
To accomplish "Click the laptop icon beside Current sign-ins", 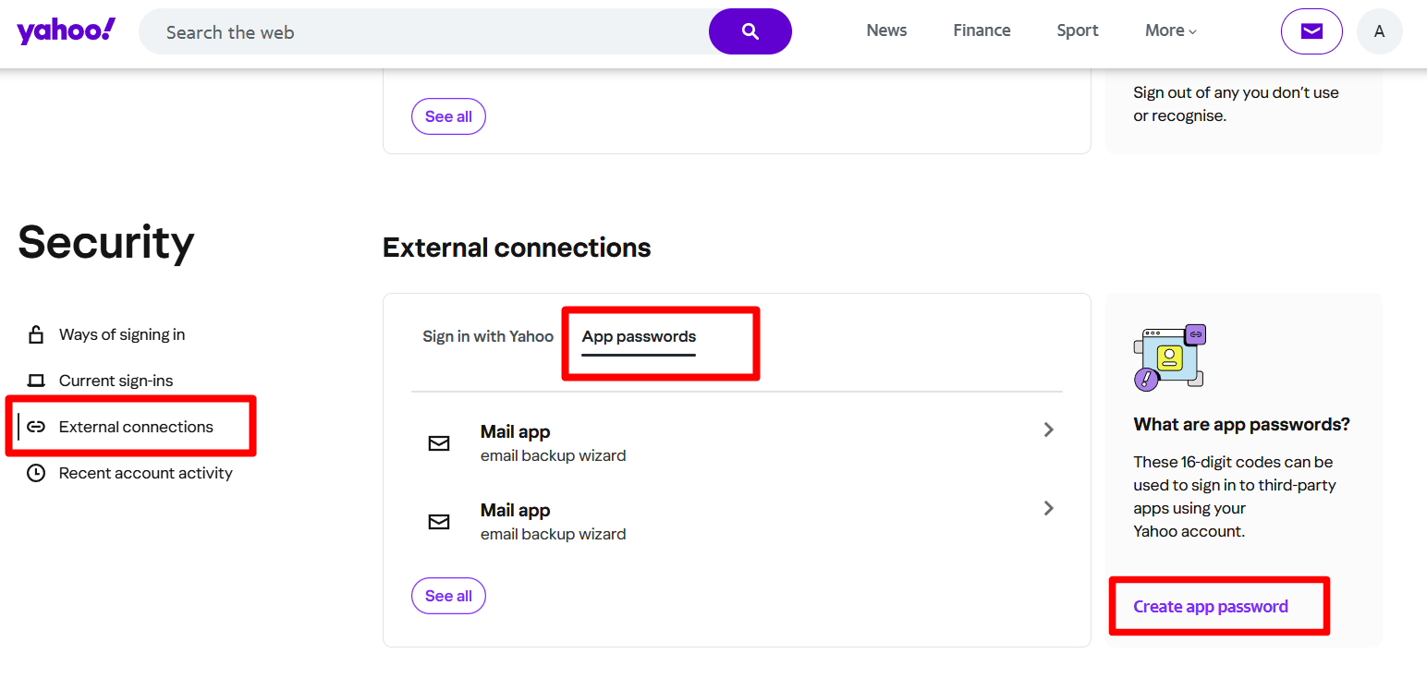I will [36, 381].
